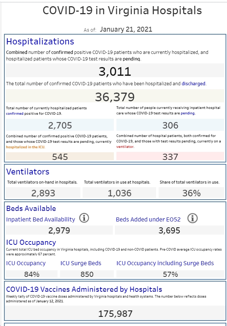Click the 2,979 inpatient beds available number
This screenshot has height=326, width=227.
(x=59, y=230)
